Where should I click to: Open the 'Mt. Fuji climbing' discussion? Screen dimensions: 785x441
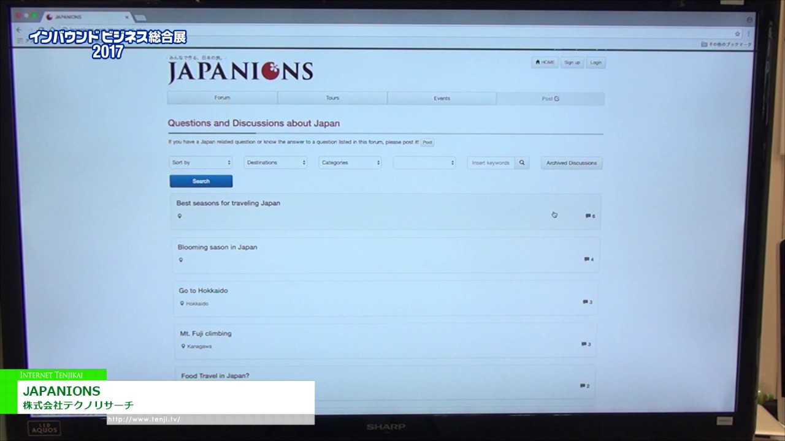[205, 334]
